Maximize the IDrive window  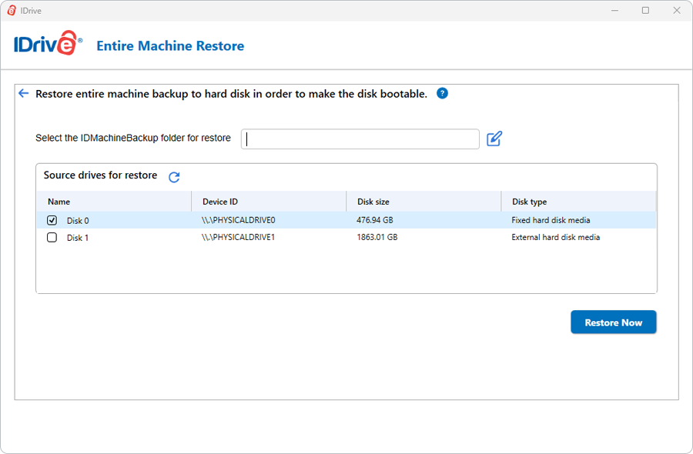pos(646,10)
